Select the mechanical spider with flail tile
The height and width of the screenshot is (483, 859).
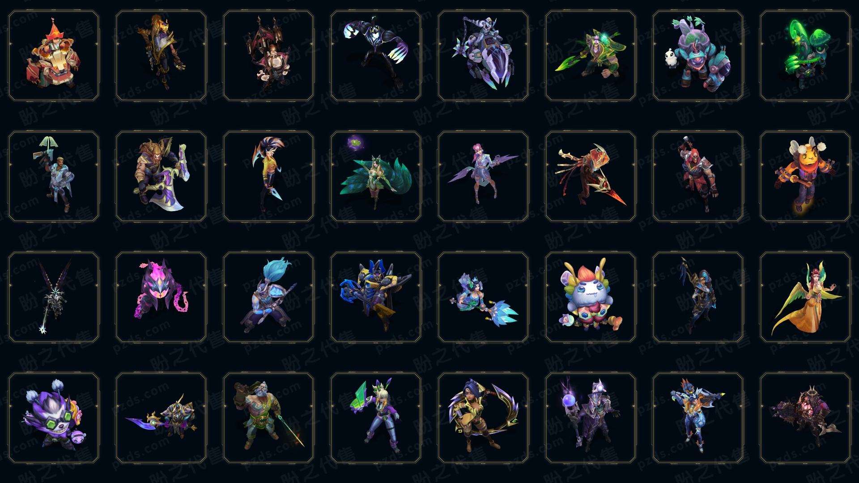pos(483,56)
